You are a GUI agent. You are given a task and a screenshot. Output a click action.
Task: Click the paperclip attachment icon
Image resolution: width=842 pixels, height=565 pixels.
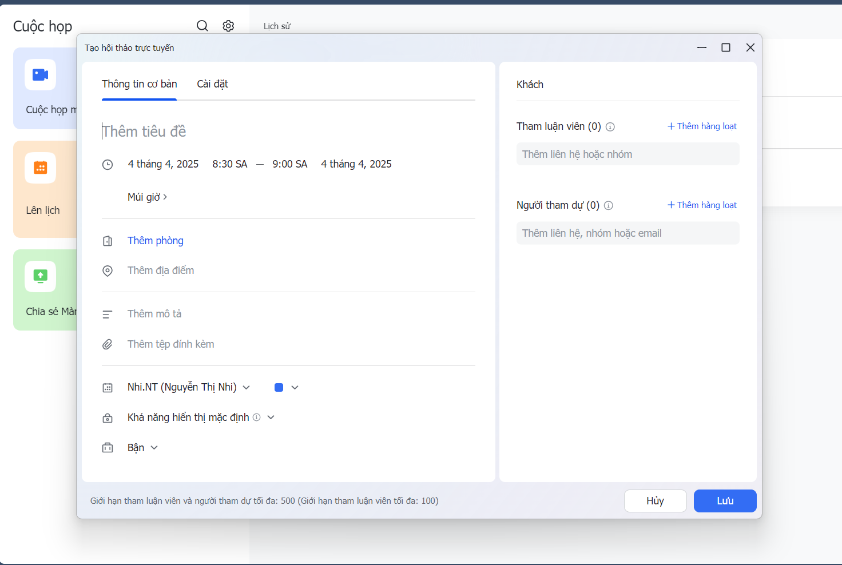coord(108,344)
